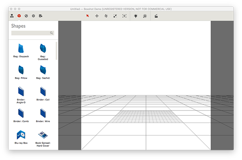Viewport: 242px width, 160px height.
Task: Select the Bag: Doypack shape
Action: click(x=21, y=51)
